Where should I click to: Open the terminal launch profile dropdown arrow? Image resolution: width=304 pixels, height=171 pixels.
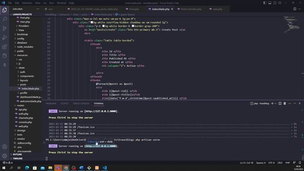(275, 104)
